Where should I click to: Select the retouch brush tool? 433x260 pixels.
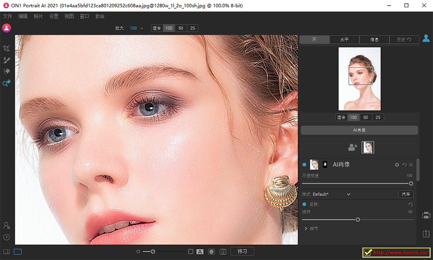click(6, 60)
